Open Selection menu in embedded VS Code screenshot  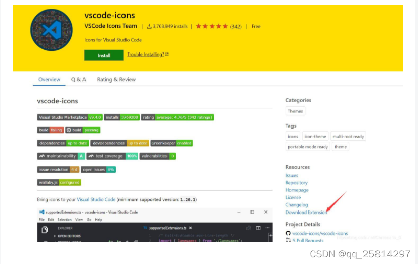[x=64, y=220]
